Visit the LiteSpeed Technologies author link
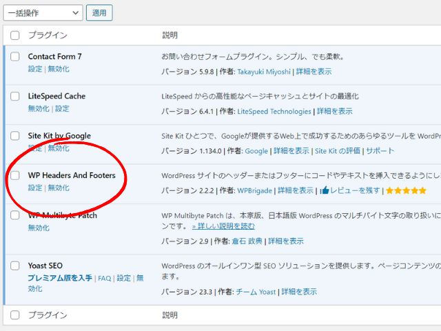The height and width of the screenshot is (331, 441). (274, 111)
